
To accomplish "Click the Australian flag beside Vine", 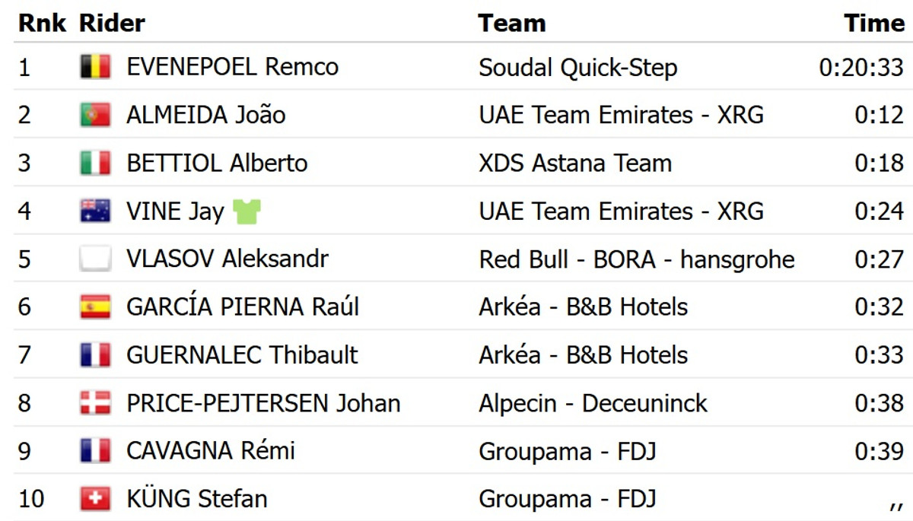I will (x=95, y=211).
